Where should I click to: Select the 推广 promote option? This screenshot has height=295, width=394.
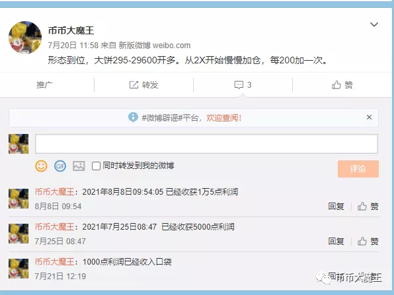[x=44, y=84]
